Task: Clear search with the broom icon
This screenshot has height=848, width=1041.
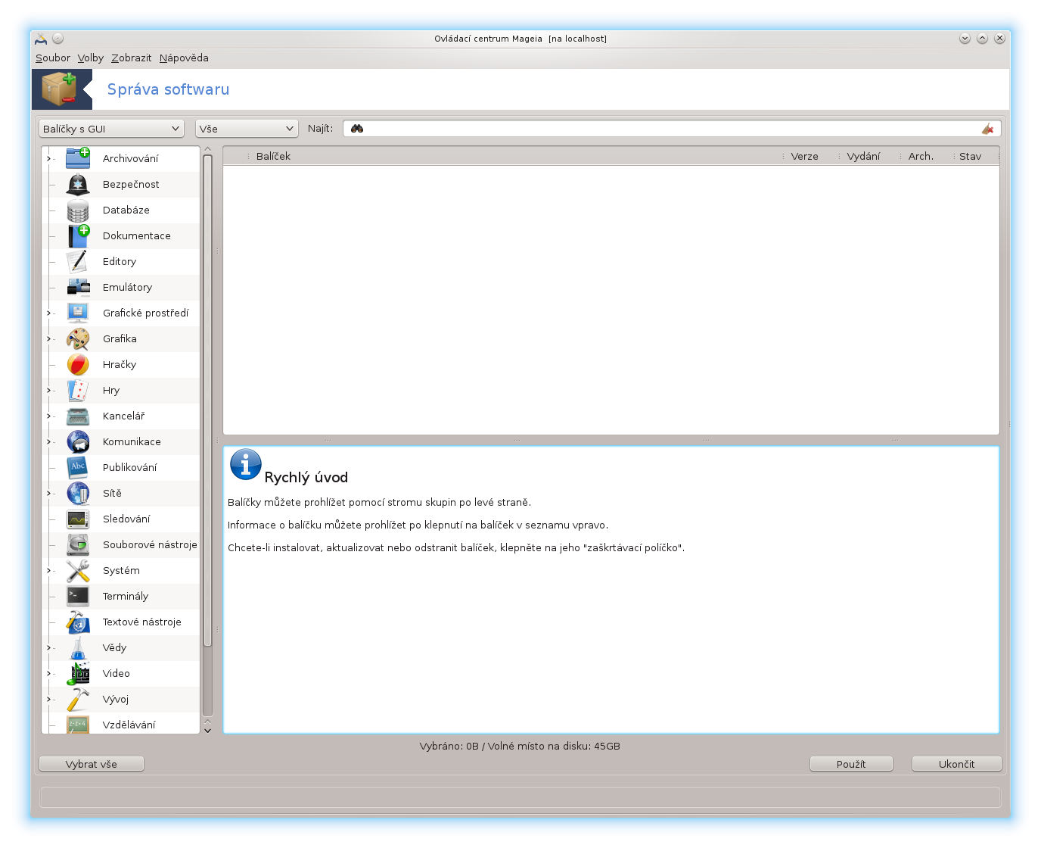Action: click(987, 129)
